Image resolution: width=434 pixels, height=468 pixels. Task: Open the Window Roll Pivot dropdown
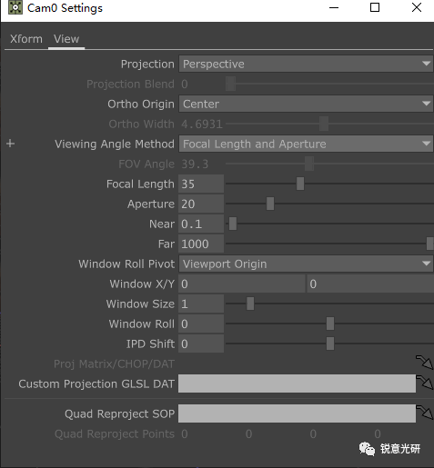coord(306,264)
